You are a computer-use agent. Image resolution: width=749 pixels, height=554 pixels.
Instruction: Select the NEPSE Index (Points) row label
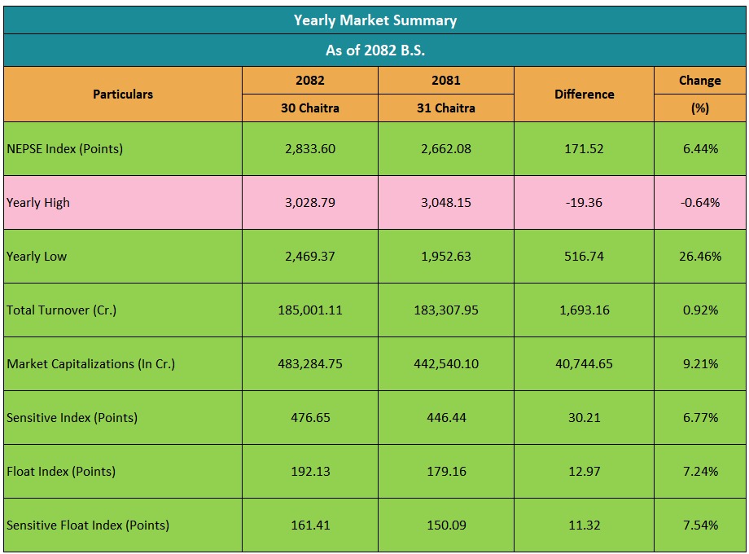pos(65,149)
